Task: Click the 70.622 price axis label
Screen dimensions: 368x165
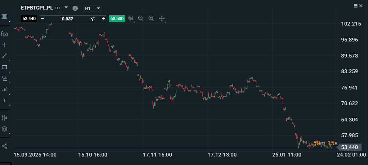Action: (349, 103)
